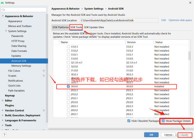Click the Optimize disk space link
Image resolution: width=194 pixels, height=139 pixels.
click(x=180, y=20)
